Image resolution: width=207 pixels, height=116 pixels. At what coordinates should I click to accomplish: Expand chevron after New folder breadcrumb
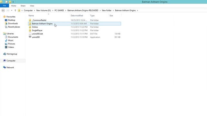point(113,10)
